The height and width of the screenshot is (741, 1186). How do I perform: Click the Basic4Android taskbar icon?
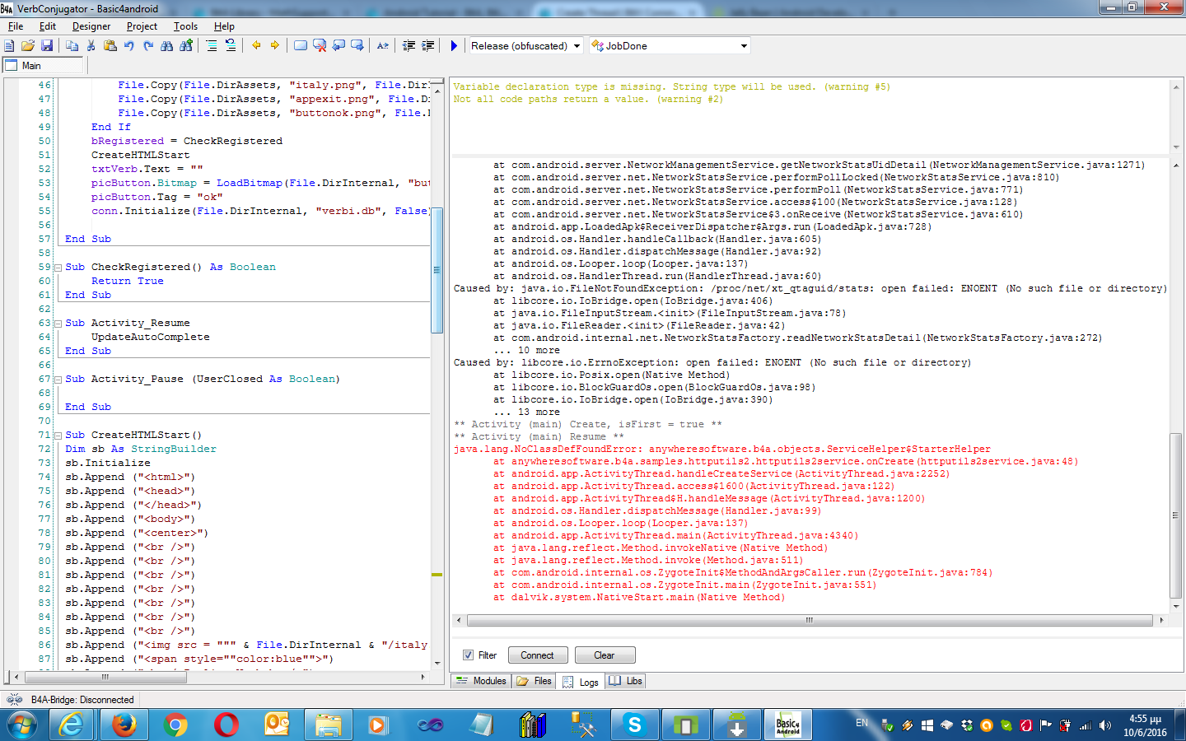788,725
